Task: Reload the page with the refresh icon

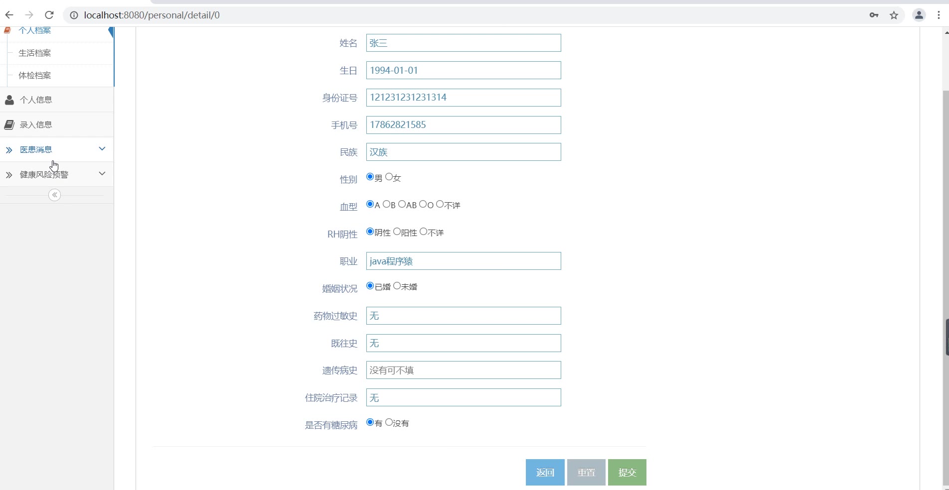Action: (49, 15)
